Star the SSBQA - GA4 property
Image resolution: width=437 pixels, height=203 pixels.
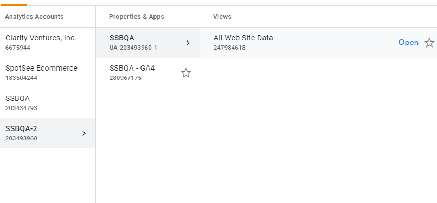tap(186, 73)
